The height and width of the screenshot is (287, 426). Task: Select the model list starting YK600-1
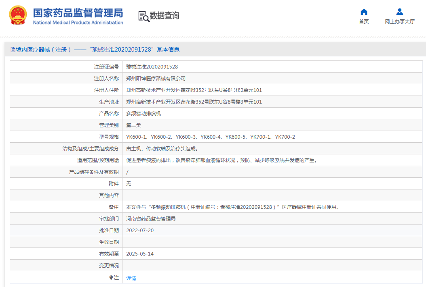coord(211,137)
